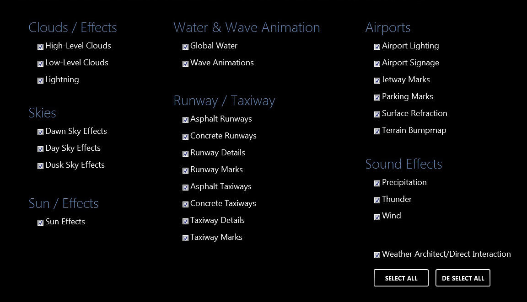The image size is (527, 302).
Task: Disable the Concrete Runways option
Action: tap(185, 137)
